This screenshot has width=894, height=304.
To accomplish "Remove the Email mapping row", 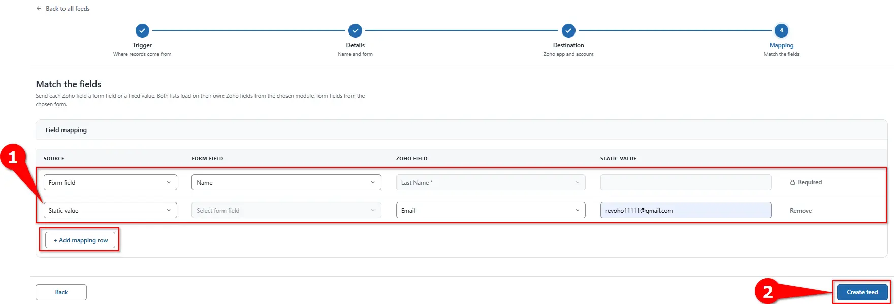I will point(801,211).
